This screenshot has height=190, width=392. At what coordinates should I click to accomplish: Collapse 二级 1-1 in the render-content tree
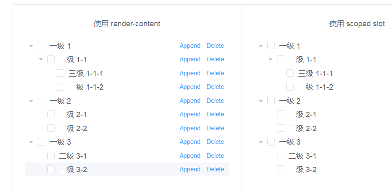[41, 60]
